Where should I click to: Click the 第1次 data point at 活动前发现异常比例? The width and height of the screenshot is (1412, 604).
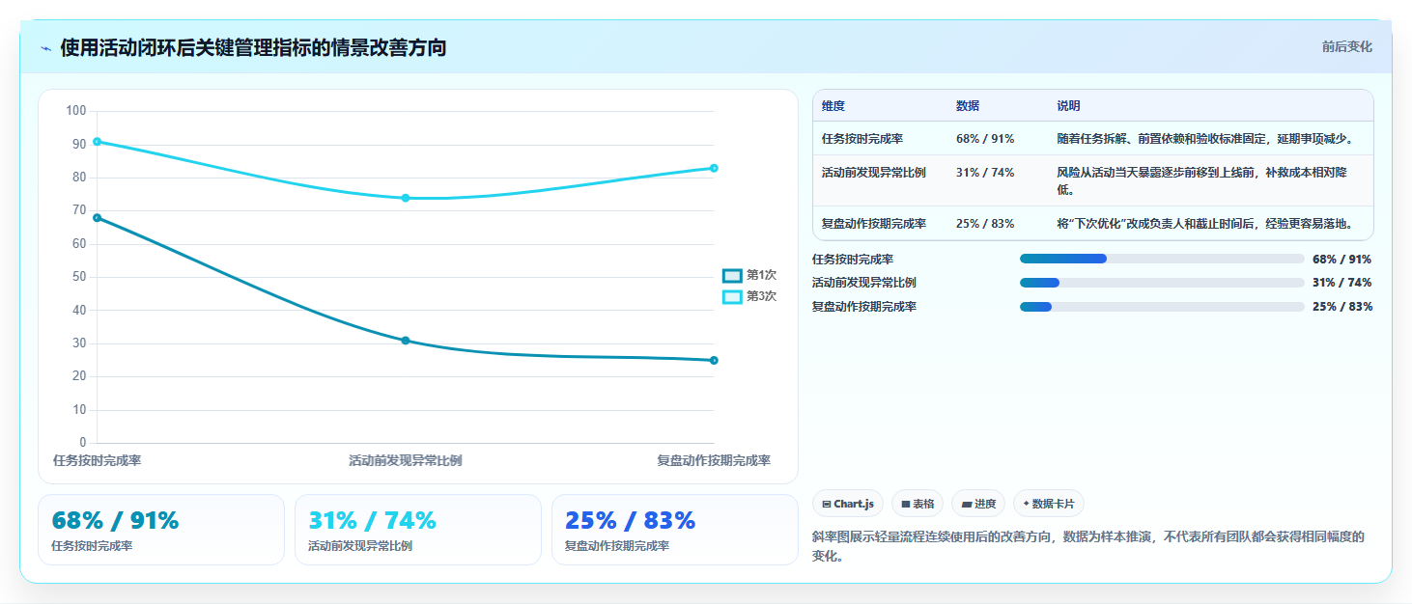tap(406, 341)
